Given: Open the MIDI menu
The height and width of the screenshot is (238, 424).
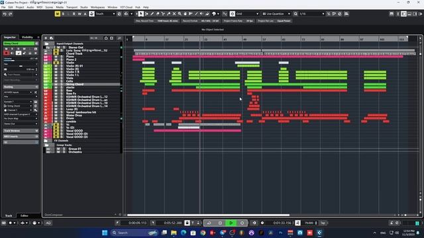Looking at the screenshot, I should [40, 7].
